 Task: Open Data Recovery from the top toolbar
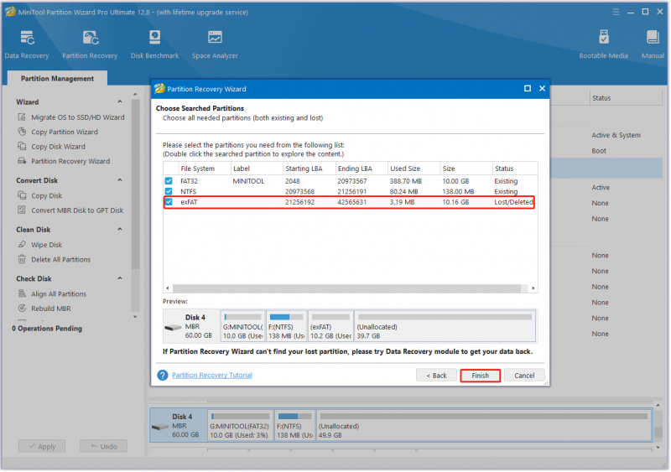click(27, 44)
